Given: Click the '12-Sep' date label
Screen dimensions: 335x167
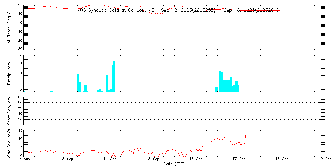Looking at the screenshot, I should (24, 160).
